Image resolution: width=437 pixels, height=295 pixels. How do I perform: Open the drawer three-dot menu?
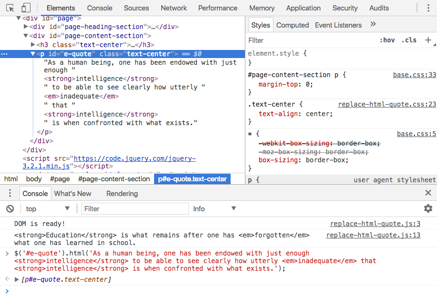[10, 193]
